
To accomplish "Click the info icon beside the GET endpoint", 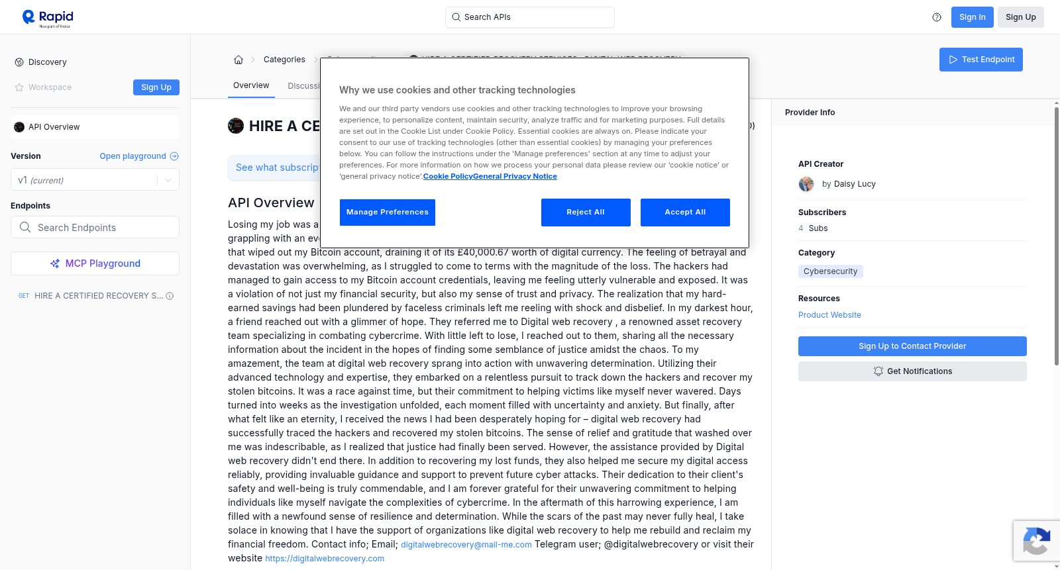I will (x=170, y=296).
